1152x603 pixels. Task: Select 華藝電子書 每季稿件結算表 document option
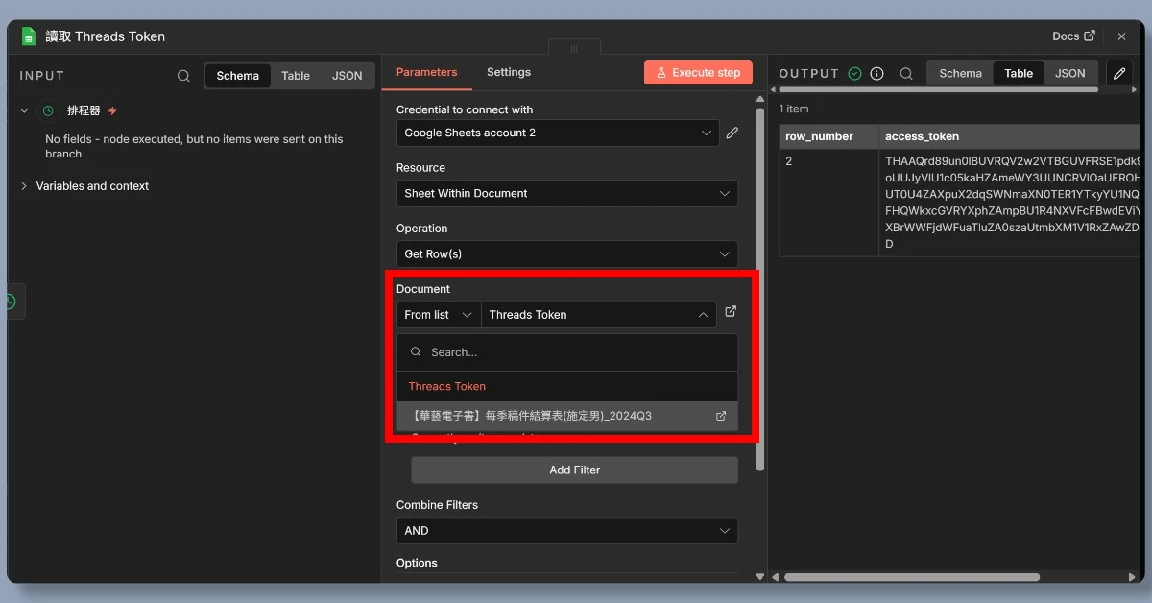coord(567,416)
